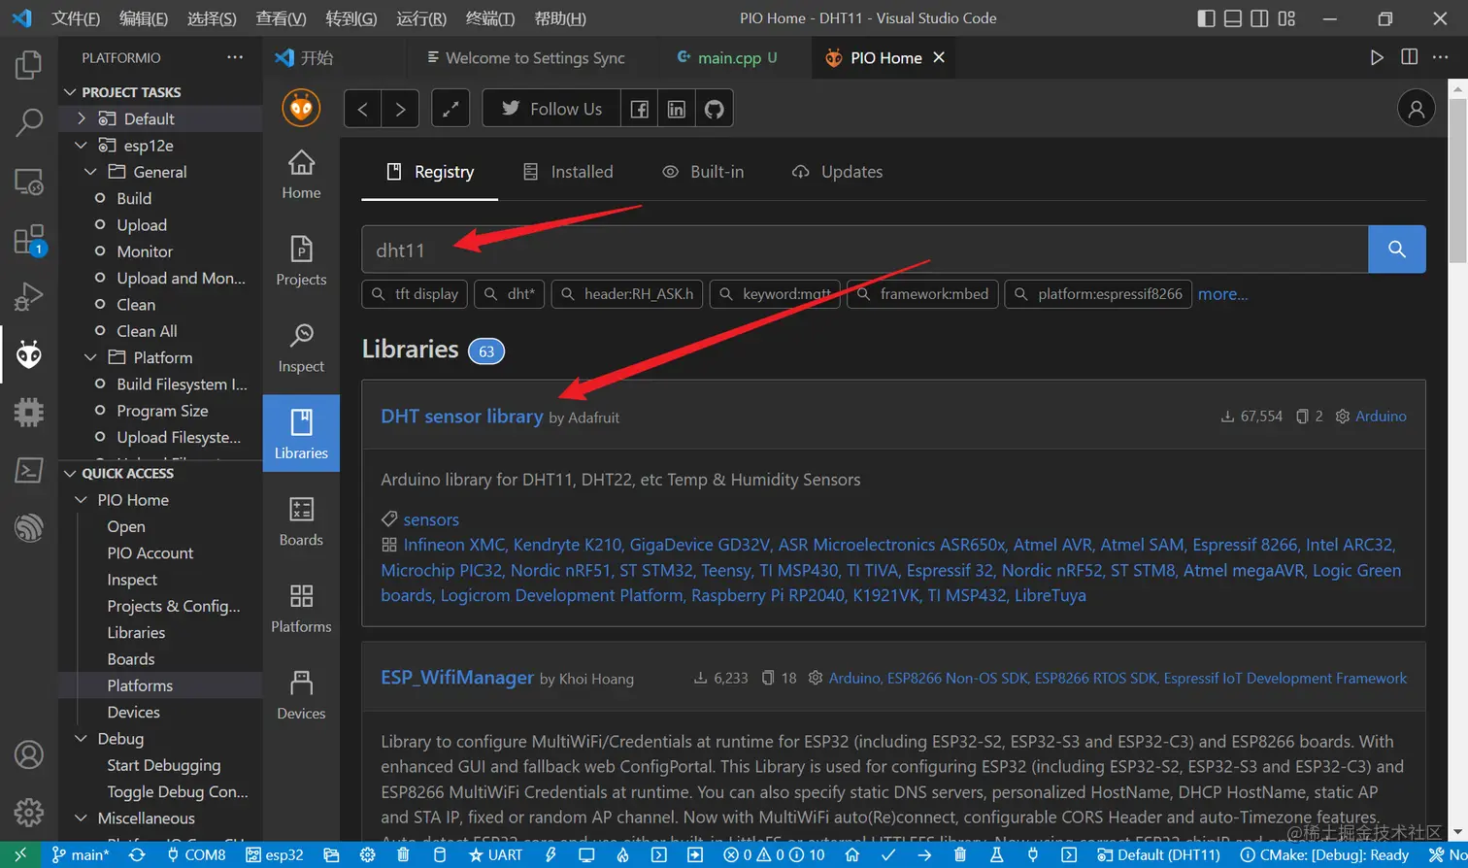Image resolution: width=1468 pixels, height=868 pixels.
Task: Go to PIO Home in the sidebar nav
Action: click(301, 175)
